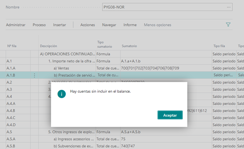Click the Aceptar button in the dialog
244x149 pixels.
170,115
